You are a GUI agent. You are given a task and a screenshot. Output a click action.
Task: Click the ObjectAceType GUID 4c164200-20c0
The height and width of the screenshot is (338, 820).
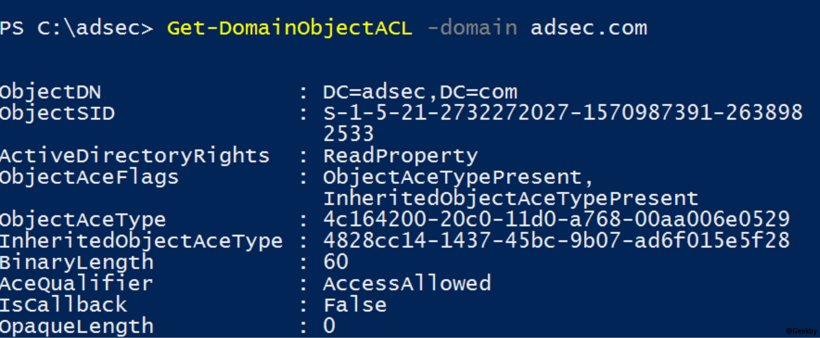click(556, 220)
